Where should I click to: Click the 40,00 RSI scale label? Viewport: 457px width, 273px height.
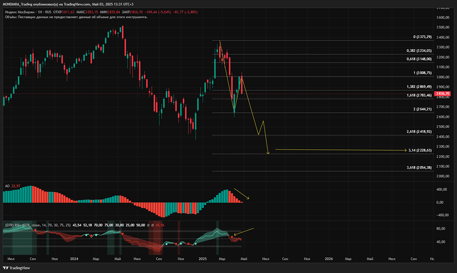[x=441, y=241]
